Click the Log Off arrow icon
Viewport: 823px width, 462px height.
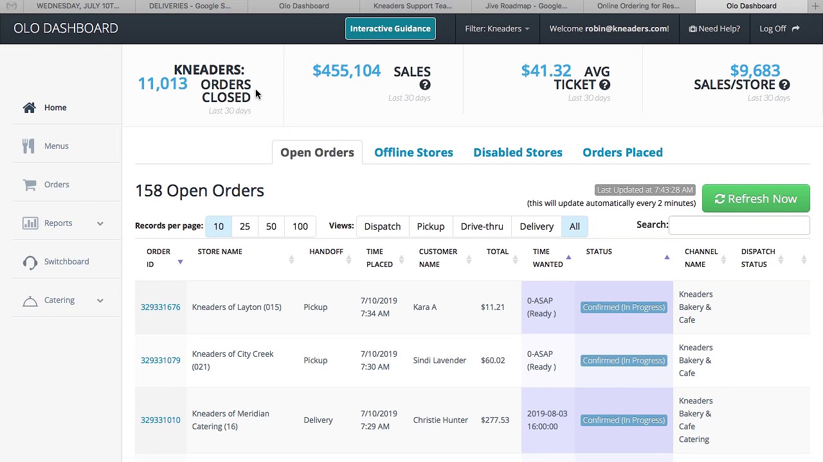tap(795, 29)
